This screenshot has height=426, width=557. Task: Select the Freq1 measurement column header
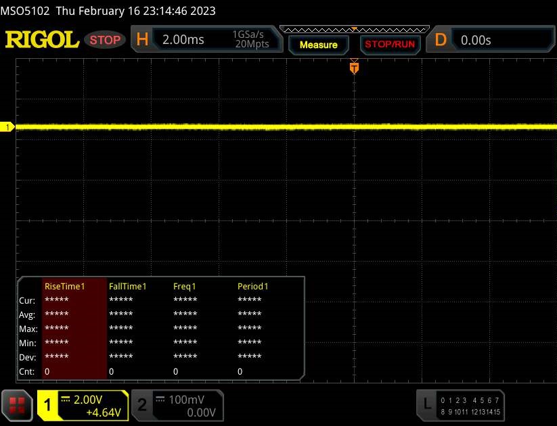(x=184, y=287)
